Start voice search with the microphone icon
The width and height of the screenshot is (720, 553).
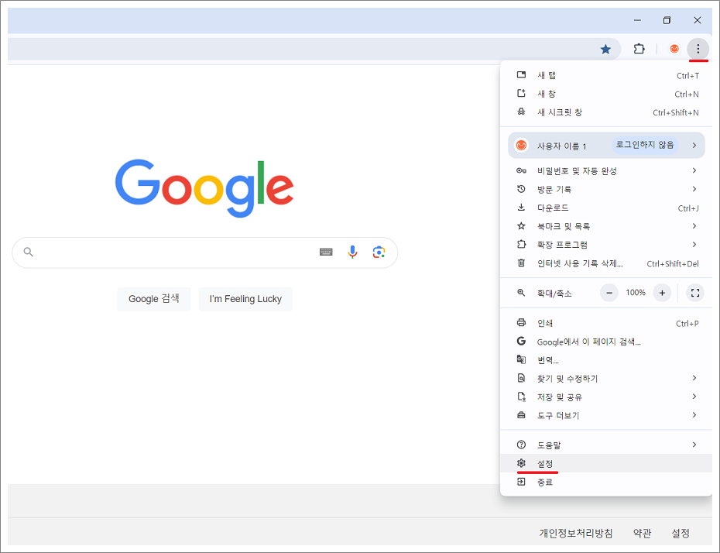click(352, 252)
